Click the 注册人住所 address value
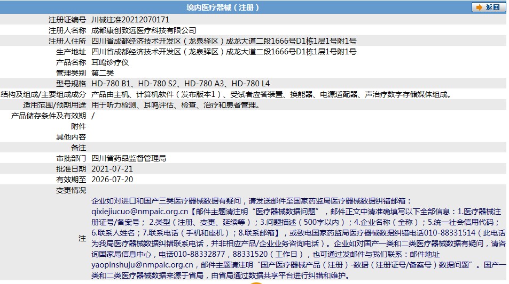 [224, 41]
